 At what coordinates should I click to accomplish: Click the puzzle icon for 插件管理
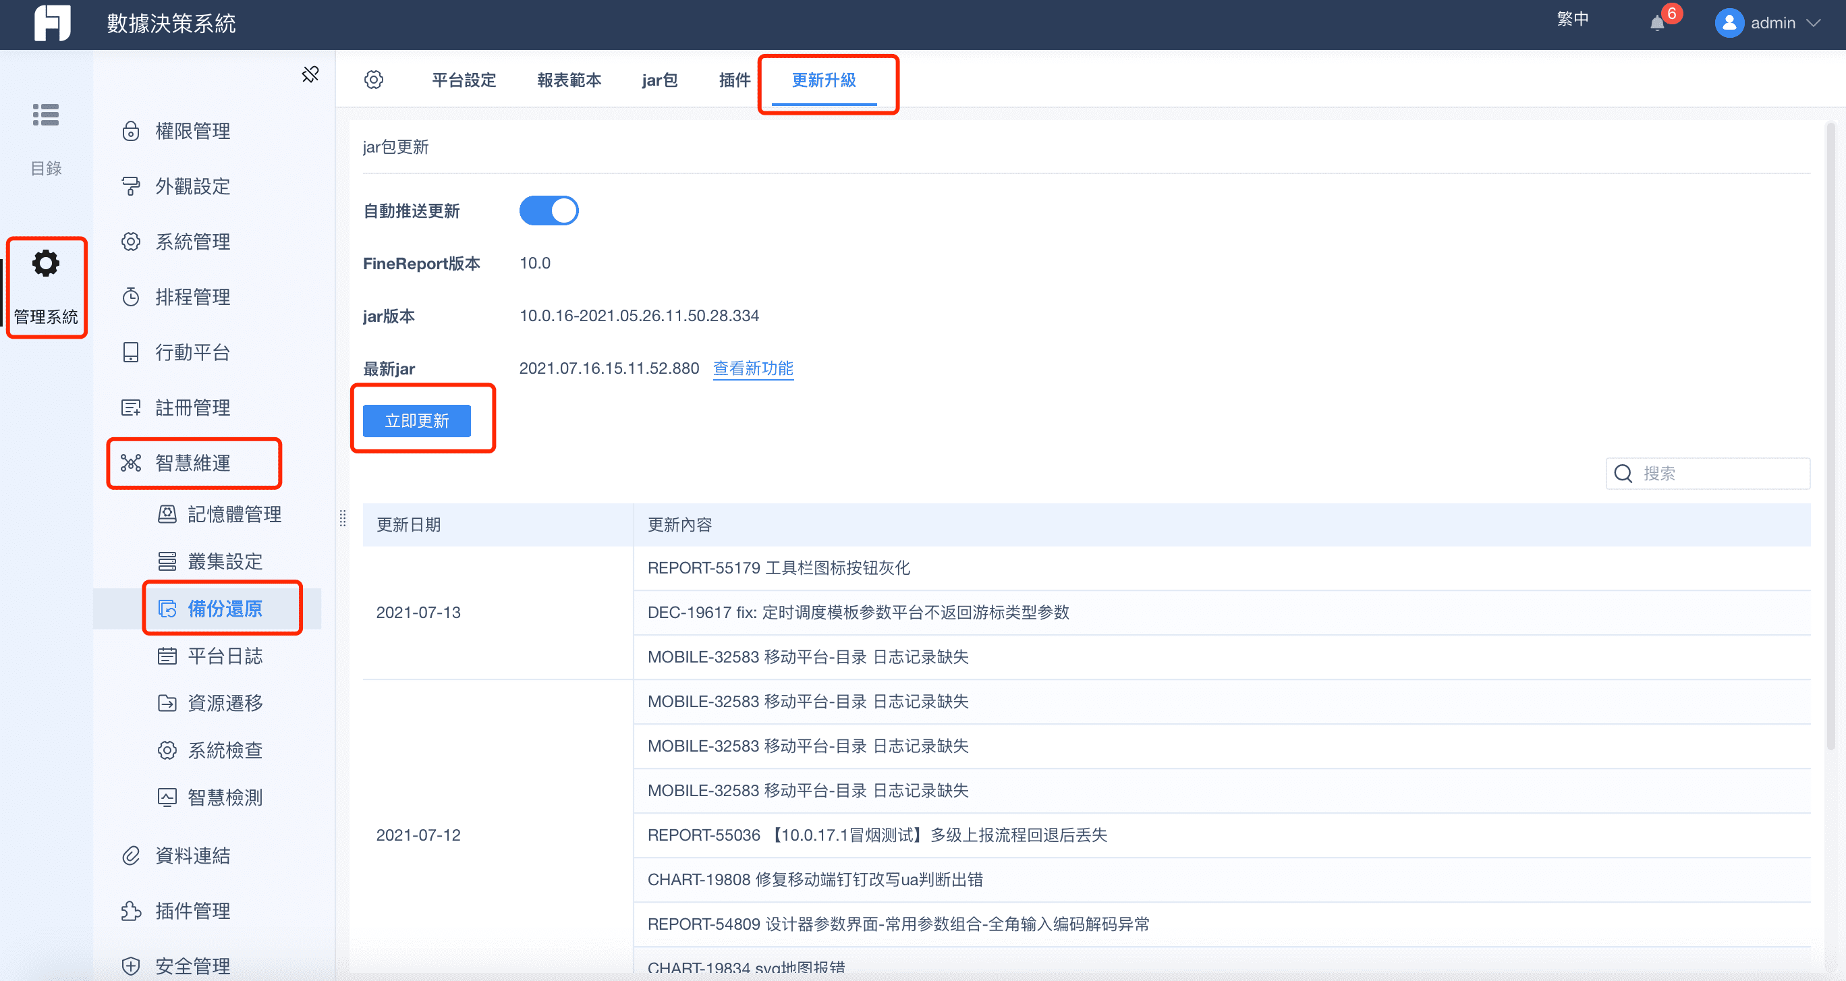click(130, 911)
